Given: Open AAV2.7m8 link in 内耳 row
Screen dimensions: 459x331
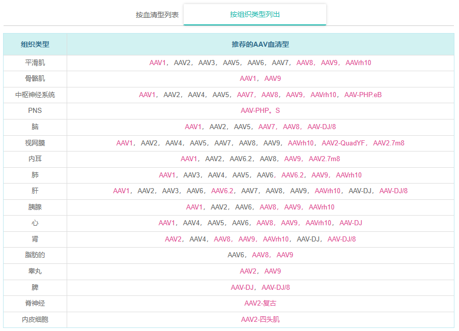Looking at the screenshot, I should (x=324, y=159).
